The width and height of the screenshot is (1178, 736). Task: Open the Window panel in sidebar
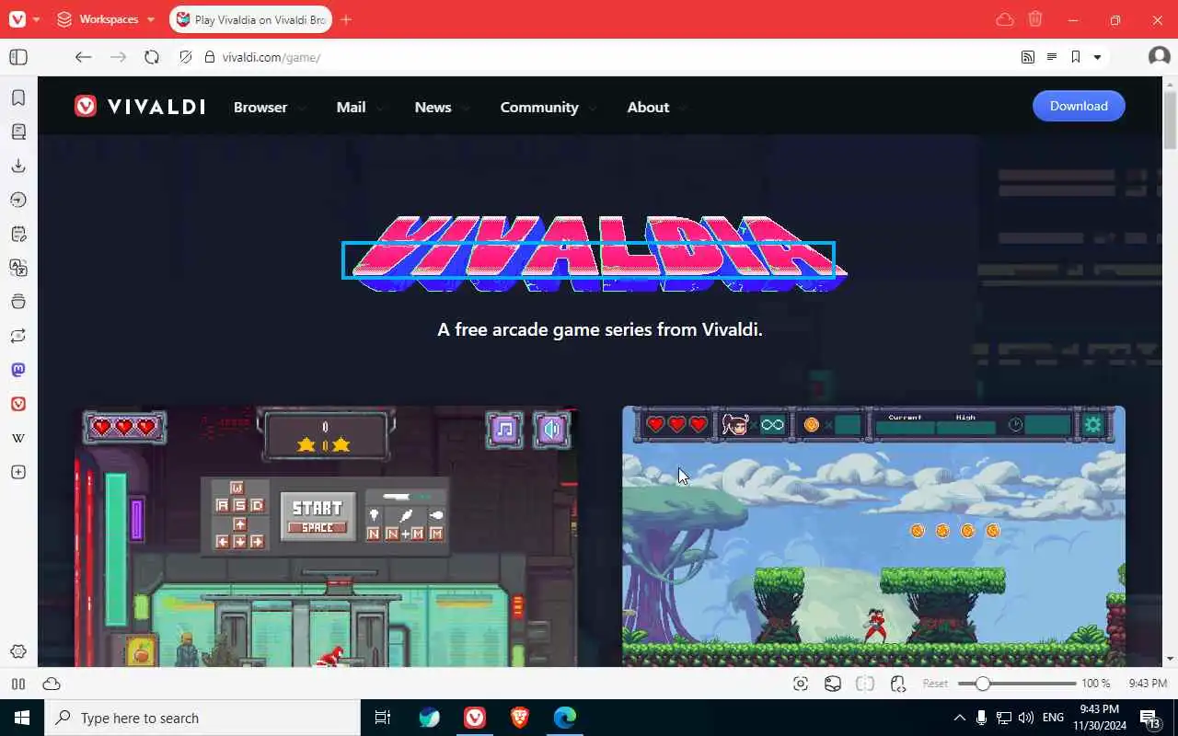(x=18, y=302)
